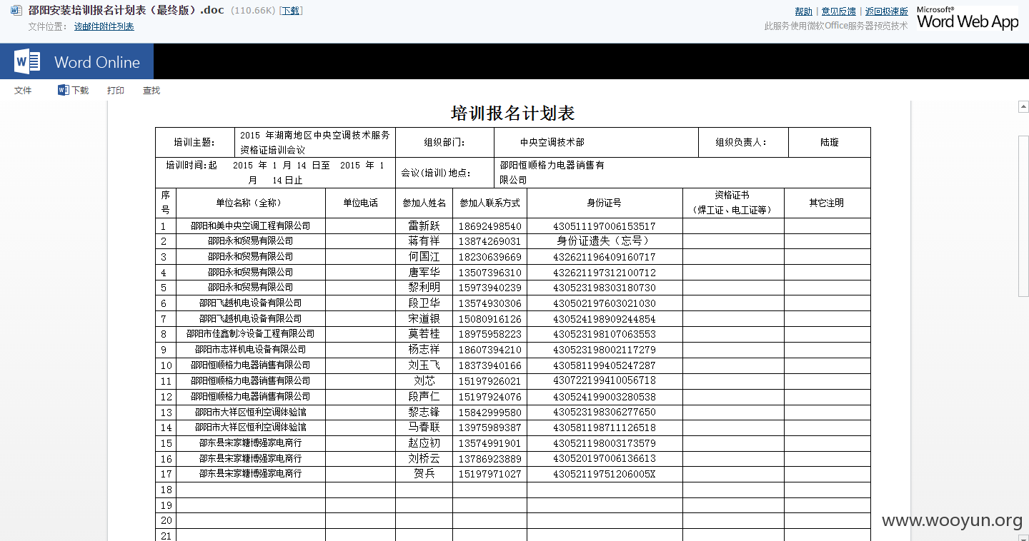Select the name cell 段声仁
This screenshot has width=1029, height=541.
pyautogui.click(x=424, y=396)
